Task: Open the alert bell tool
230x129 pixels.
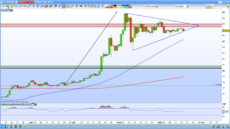Action: pyautogui.click(x=12, y=6)
